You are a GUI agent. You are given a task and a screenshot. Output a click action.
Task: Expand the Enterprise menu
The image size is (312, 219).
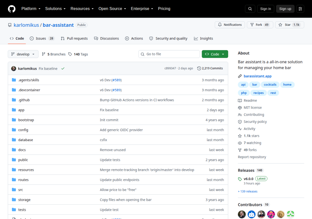pyautogui.click(x=142, y=9)
